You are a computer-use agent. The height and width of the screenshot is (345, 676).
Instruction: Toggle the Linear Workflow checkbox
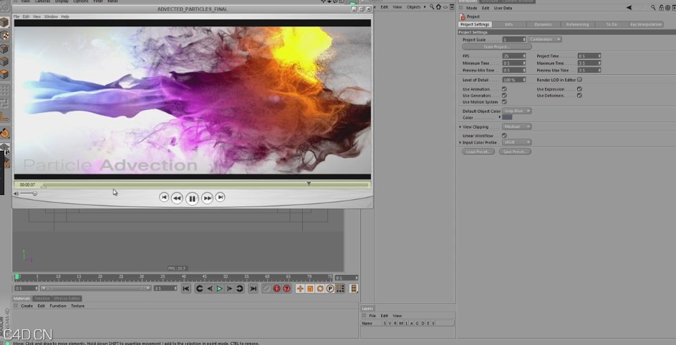[504, 135]
